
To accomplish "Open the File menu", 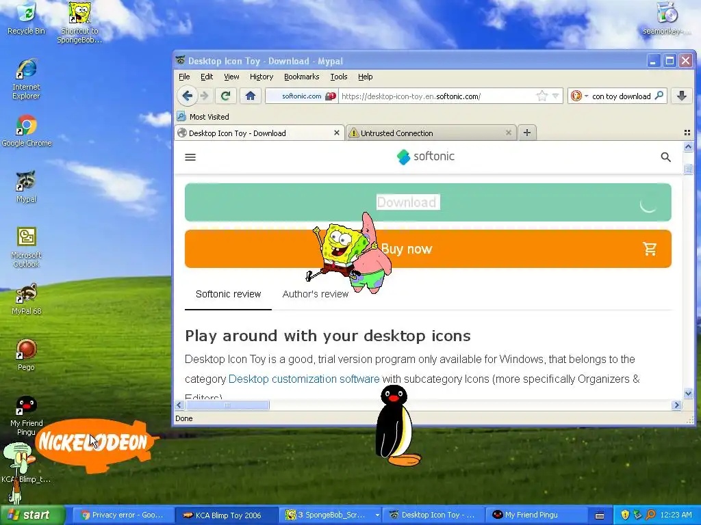I will (184, 77).
